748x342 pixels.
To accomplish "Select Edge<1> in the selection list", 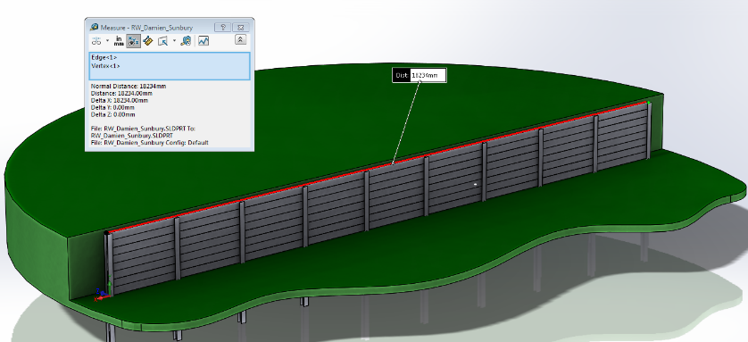I will (x=104, y=58).
